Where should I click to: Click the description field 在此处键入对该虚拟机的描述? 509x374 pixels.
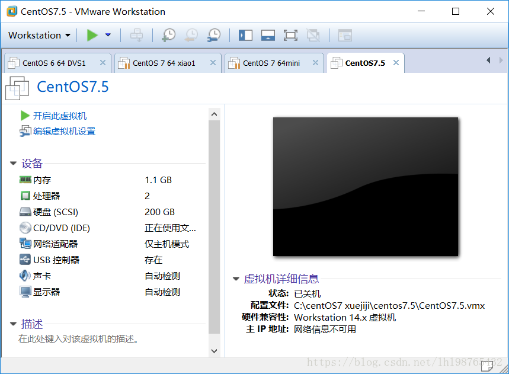click(79, 339)
